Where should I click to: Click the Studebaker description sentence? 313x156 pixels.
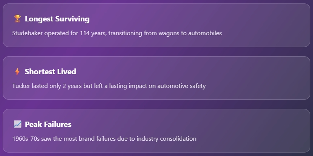click(x=117, y=33)
